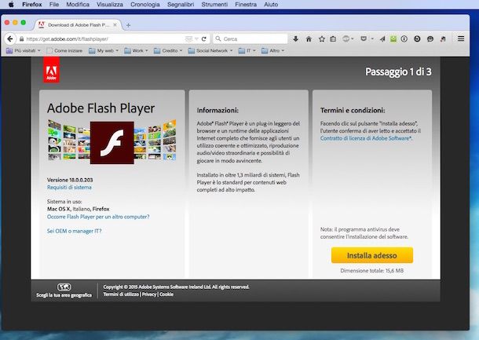Click the padlock site security icon
Image resolution: width=479 pixels, height=340 pixels.
point(21,39)
